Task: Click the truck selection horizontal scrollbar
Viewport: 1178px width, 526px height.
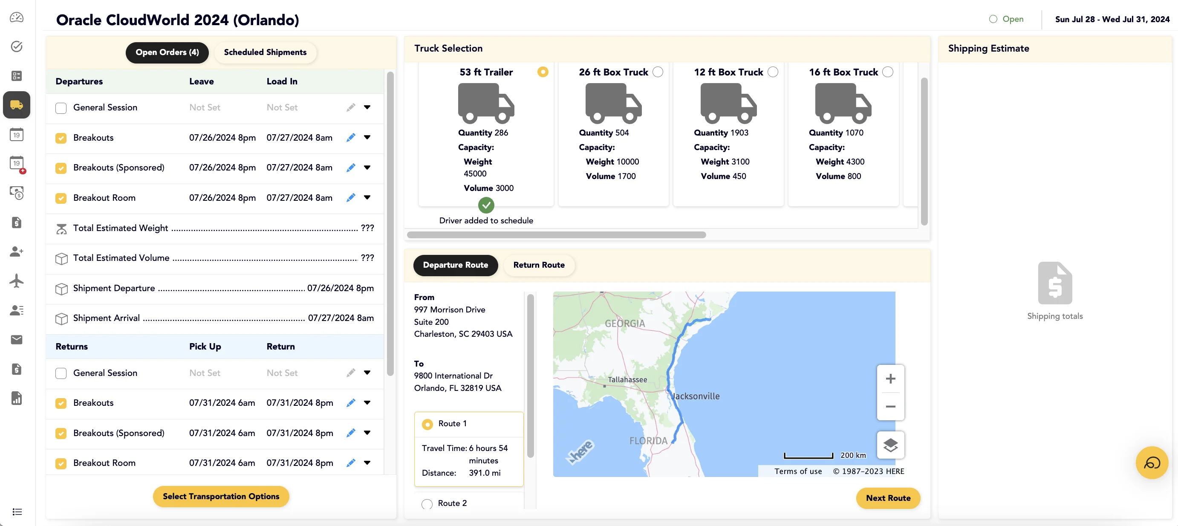Action: coord(556,235)
